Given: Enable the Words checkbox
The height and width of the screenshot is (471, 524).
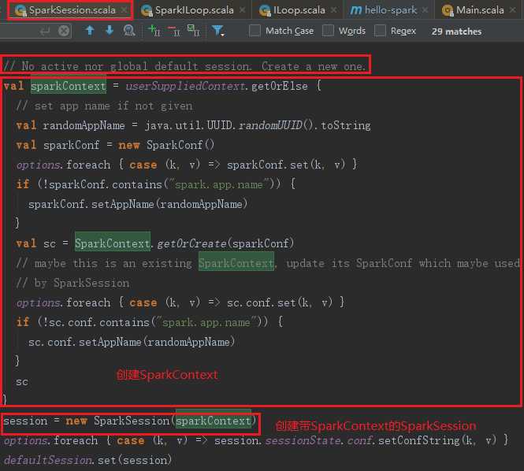Looking at the screenshot, I should click(328, 31).
